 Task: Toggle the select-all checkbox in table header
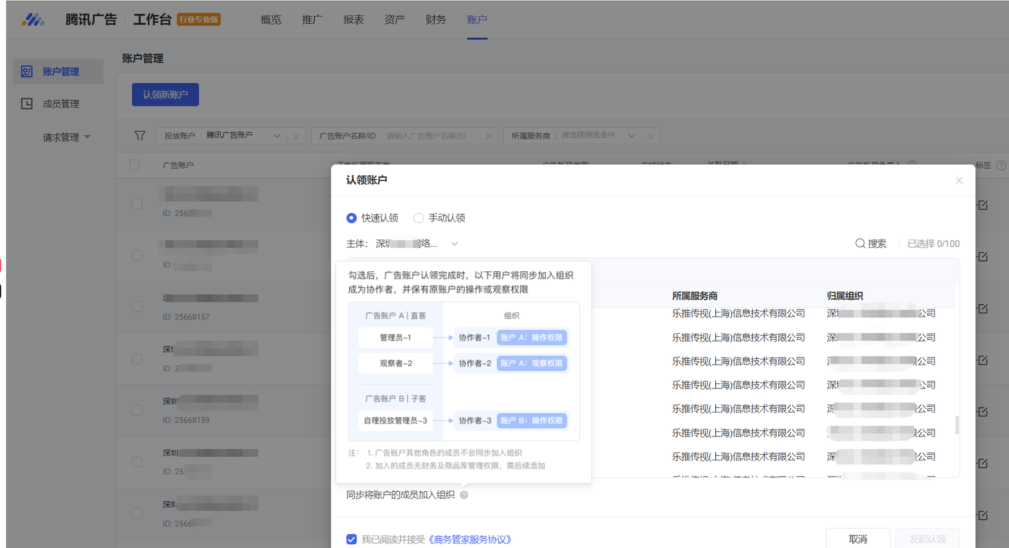(134, 165)
